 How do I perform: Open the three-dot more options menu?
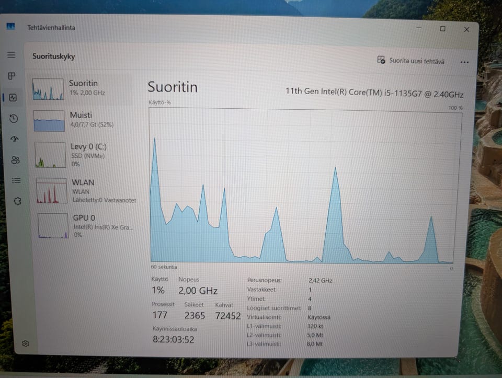464,62
